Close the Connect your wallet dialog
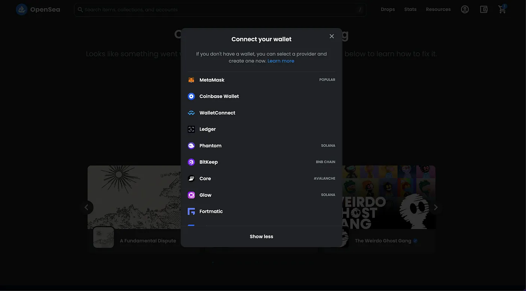This screenshot has width=526, height=291. [332, 36]
